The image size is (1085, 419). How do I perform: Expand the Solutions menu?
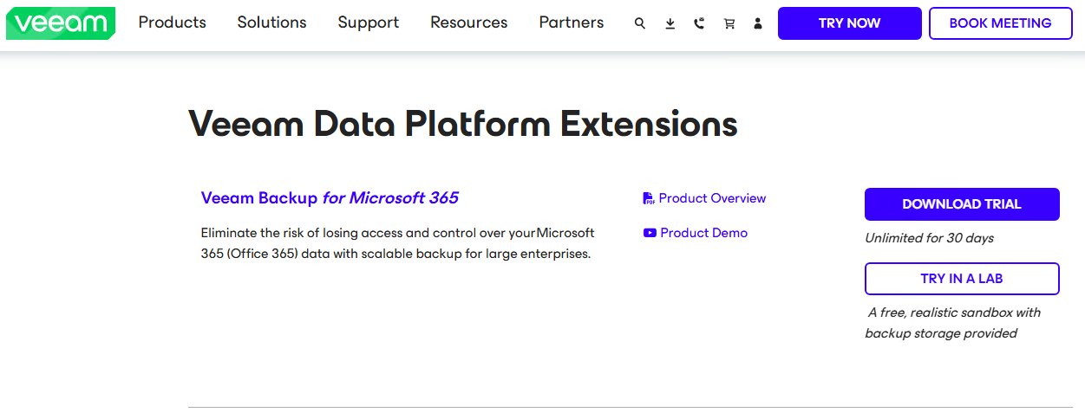pyautogui.click(x=271, y=23)
